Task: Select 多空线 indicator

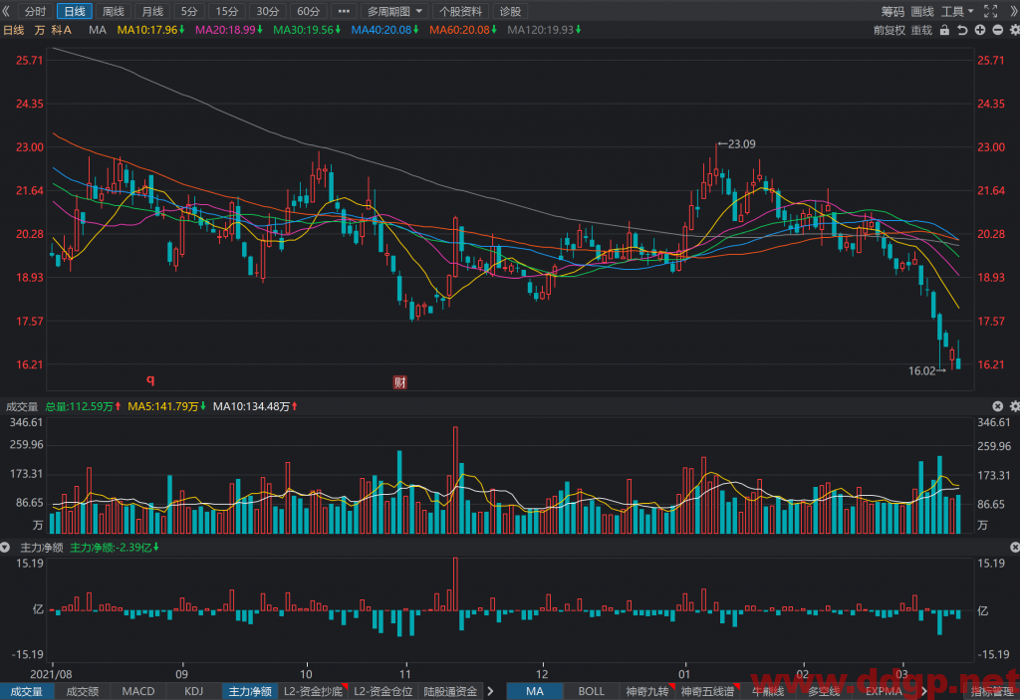Action: [x=824, y=691]
